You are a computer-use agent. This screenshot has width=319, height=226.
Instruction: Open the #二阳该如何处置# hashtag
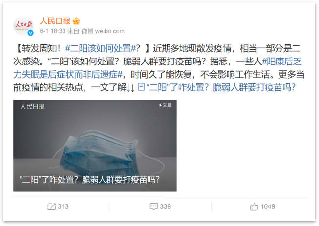101,48
